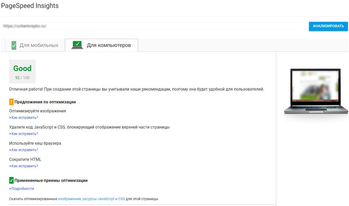
Task: Expand Как исправить under Сократите HTML
Action: point(25,166)
